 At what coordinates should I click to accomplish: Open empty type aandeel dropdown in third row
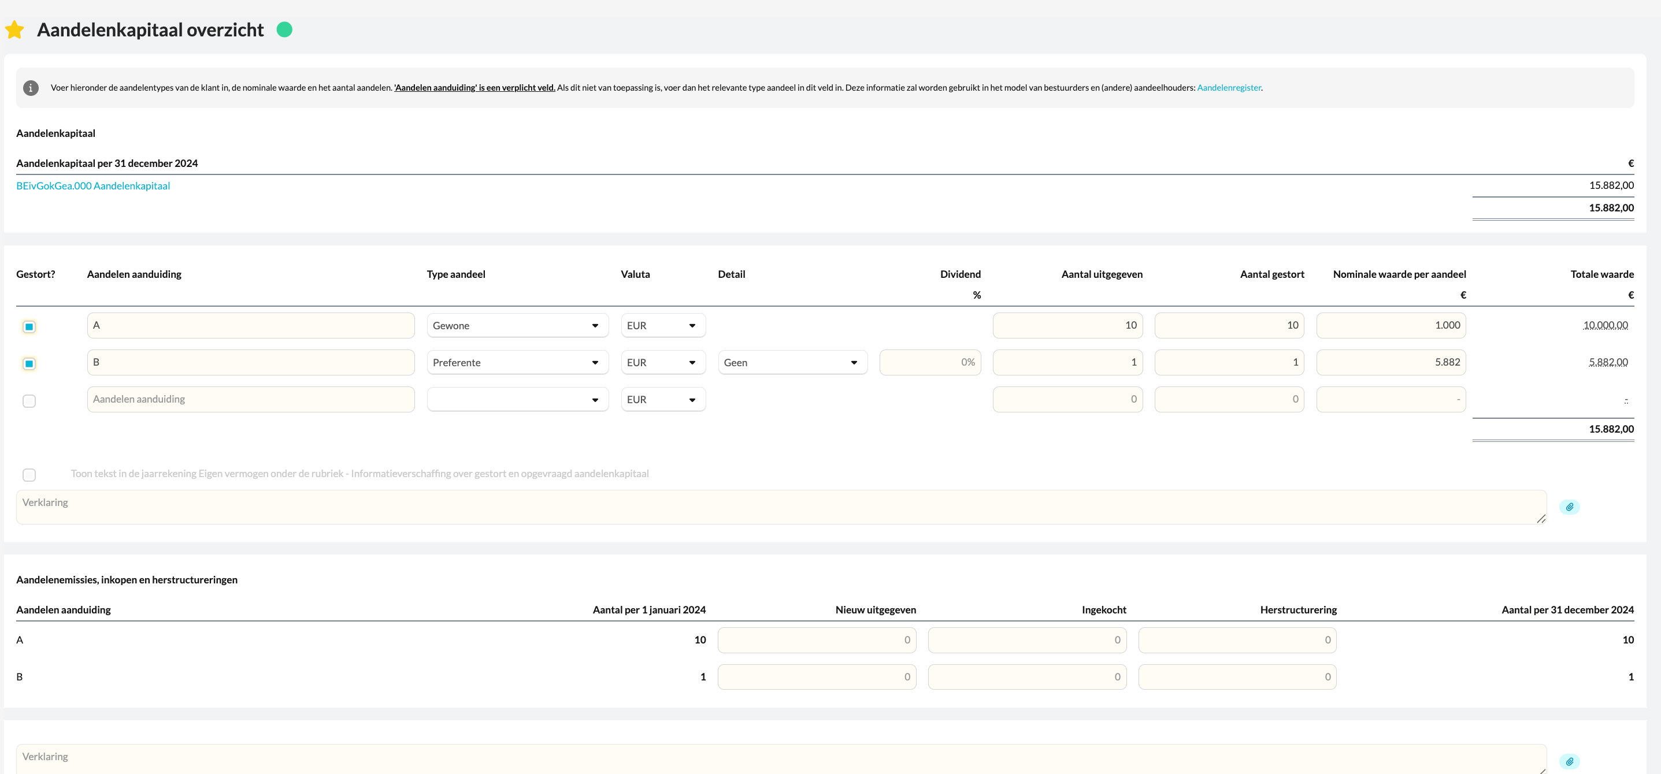[x=517, y=400]
